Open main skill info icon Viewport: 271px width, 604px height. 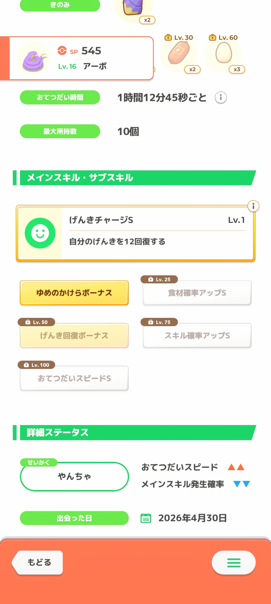pos(253,206)
